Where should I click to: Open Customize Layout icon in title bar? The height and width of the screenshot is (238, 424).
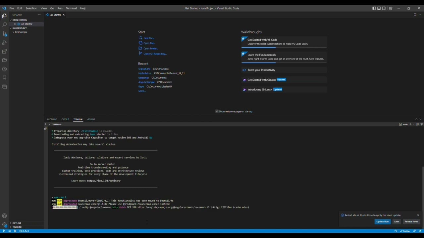[x=391, y=8]
